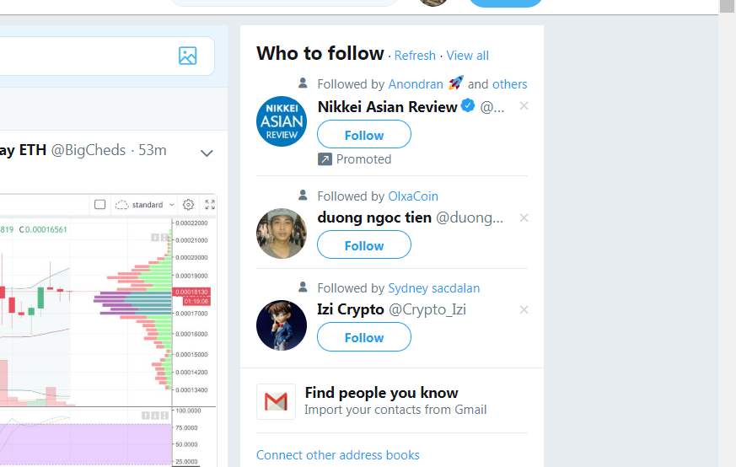736x467 pixels.
Task: Open Nikkei Asian Review profile avatar
Action: coord(282,121)
